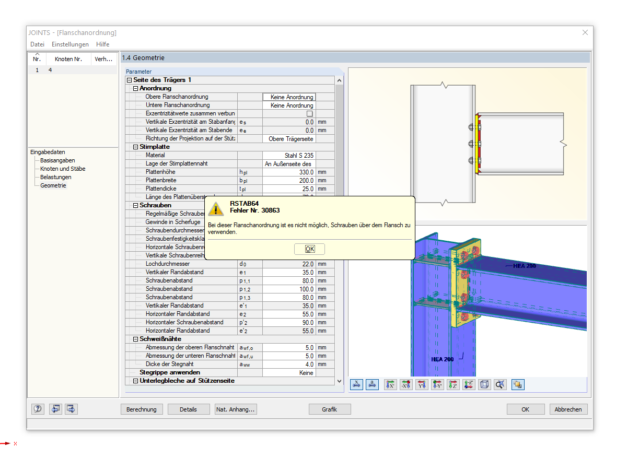Viewport: 627px width, 470px height.
Task: Click the Nr. column header
Action: [37, 59]
